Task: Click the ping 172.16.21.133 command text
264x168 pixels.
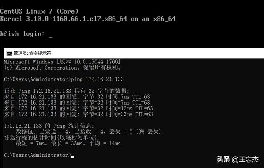Action: point(97,79)
